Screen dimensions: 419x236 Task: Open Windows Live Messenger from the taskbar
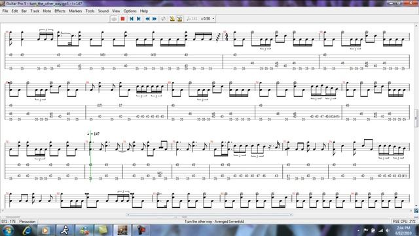point(84,230)
